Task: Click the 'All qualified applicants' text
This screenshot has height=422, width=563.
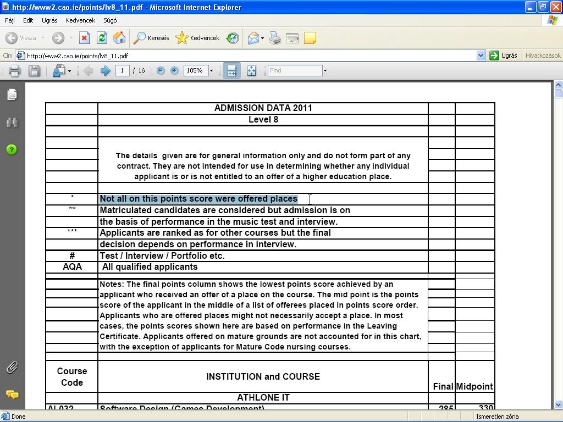Action: click(150, 267)
